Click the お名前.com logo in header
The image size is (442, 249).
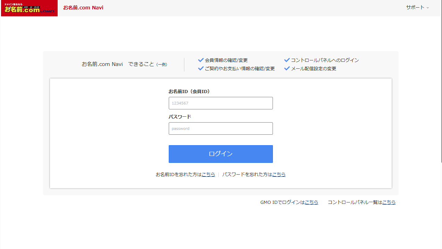tap(29, 8)
